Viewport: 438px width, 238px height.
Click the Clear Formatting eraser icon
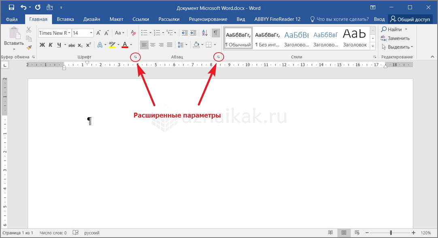click(x=134, y=33)
